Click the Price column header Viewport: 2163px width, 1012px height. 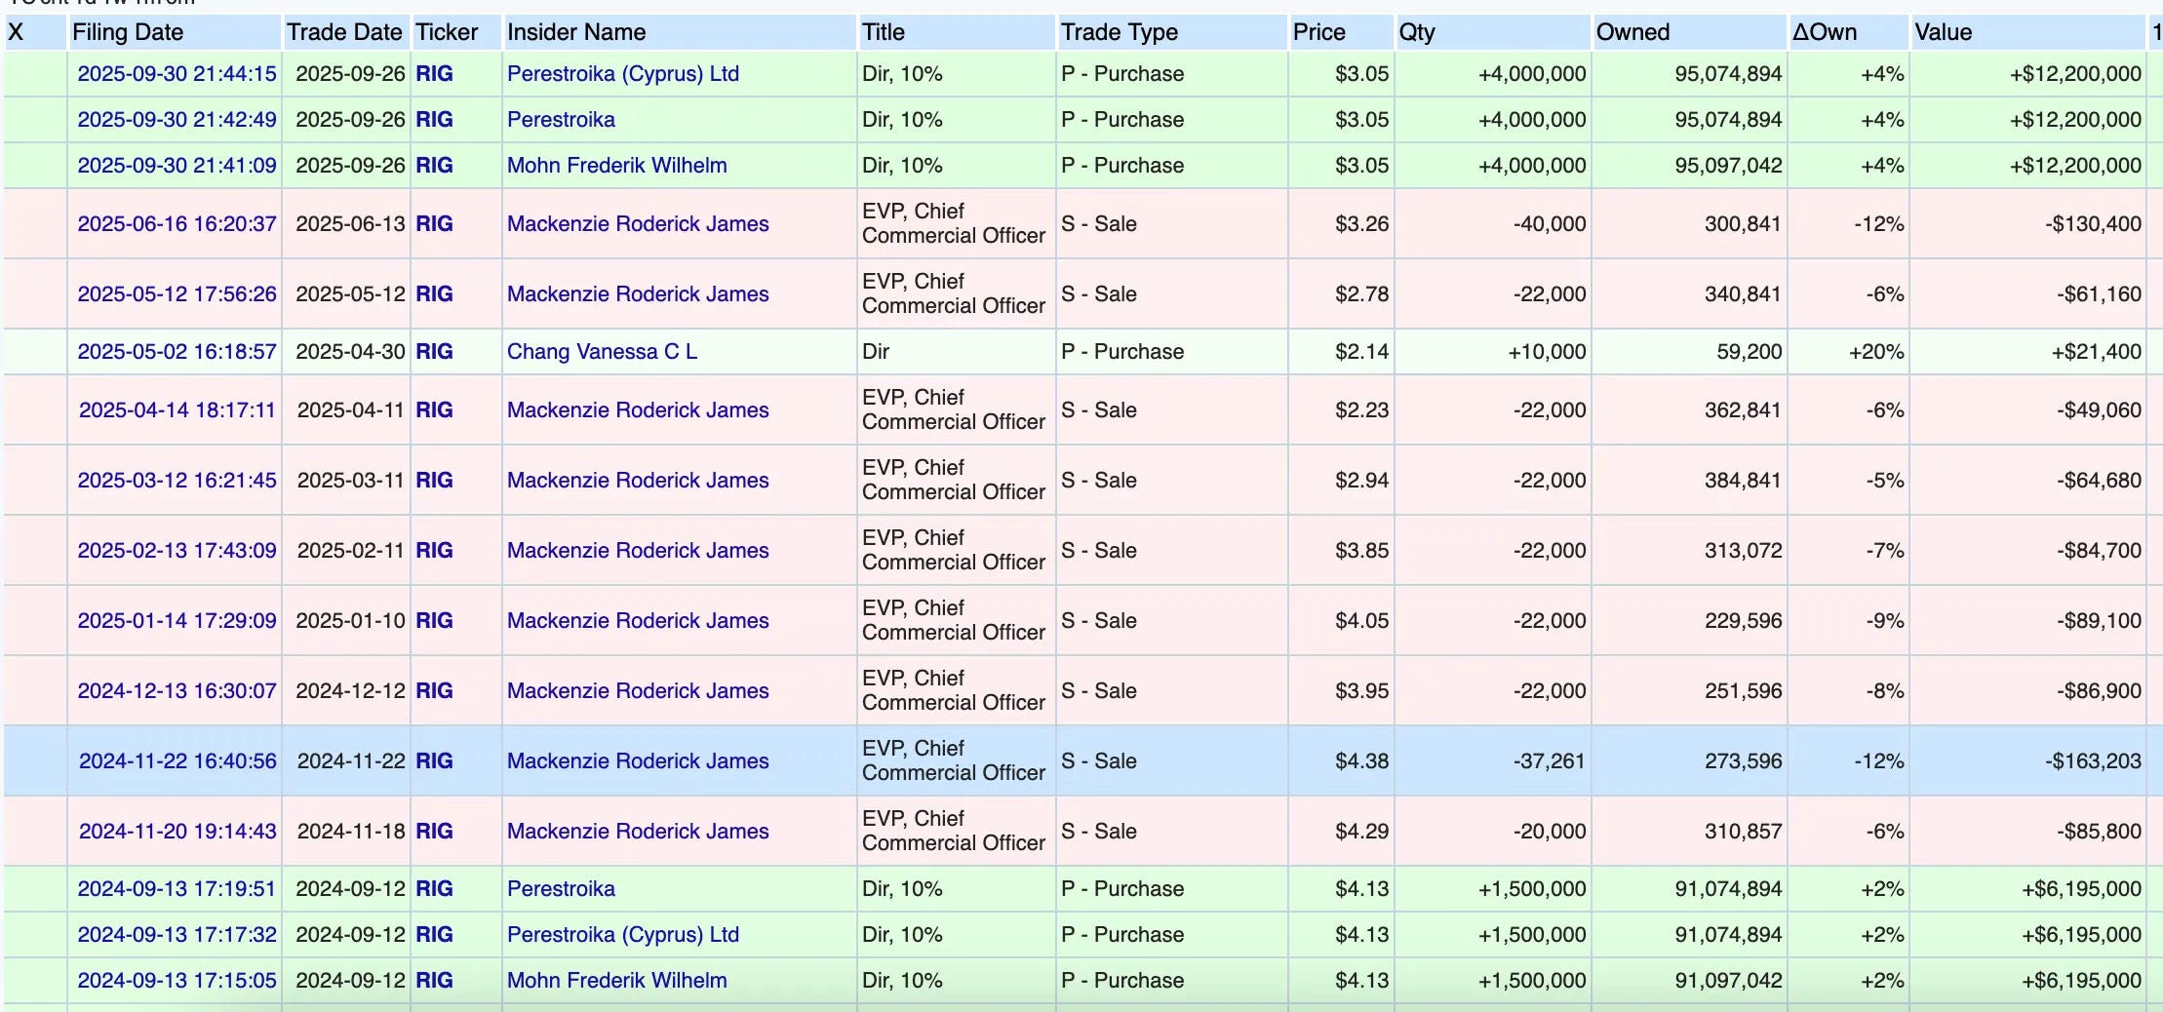[1318, 32]
